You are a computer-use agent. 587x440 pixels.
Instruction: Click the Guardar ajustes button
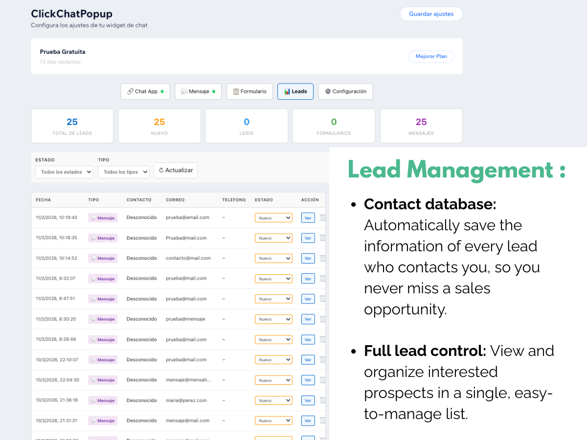point(431,14)
